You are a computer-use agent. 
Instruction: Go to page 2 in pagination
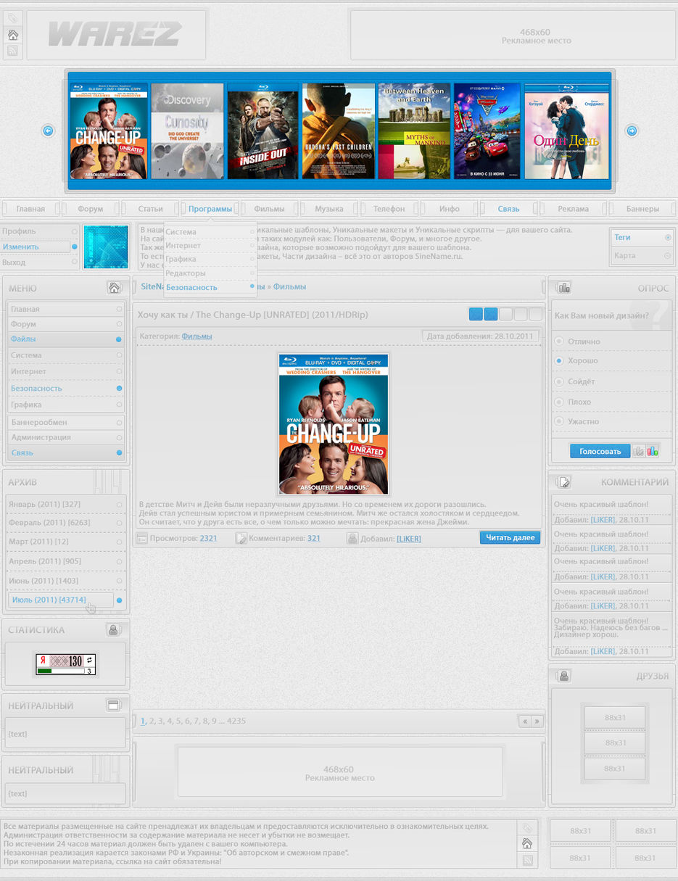[152, 721]
